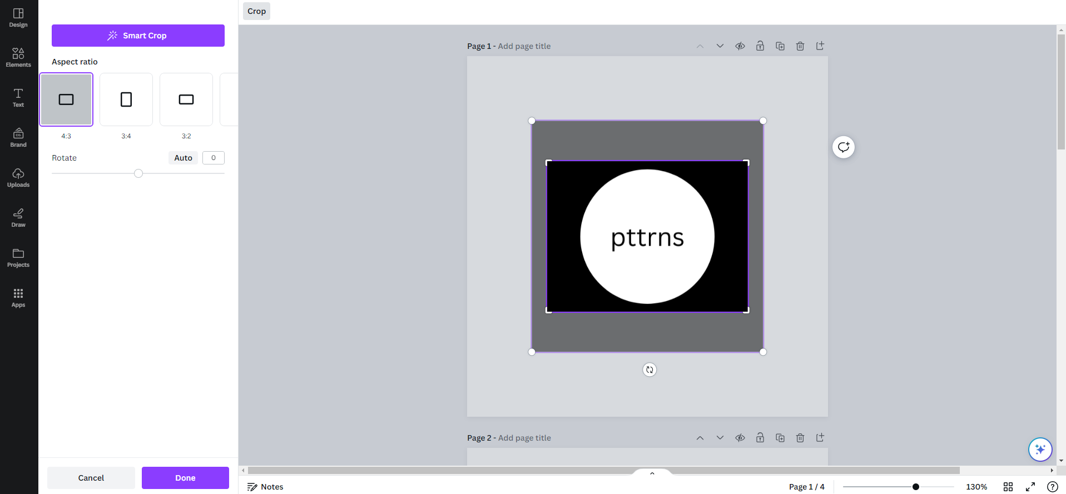
Task: Move Page 1 down with chevron
Action: pyautogui.click(x=720, y=46)
